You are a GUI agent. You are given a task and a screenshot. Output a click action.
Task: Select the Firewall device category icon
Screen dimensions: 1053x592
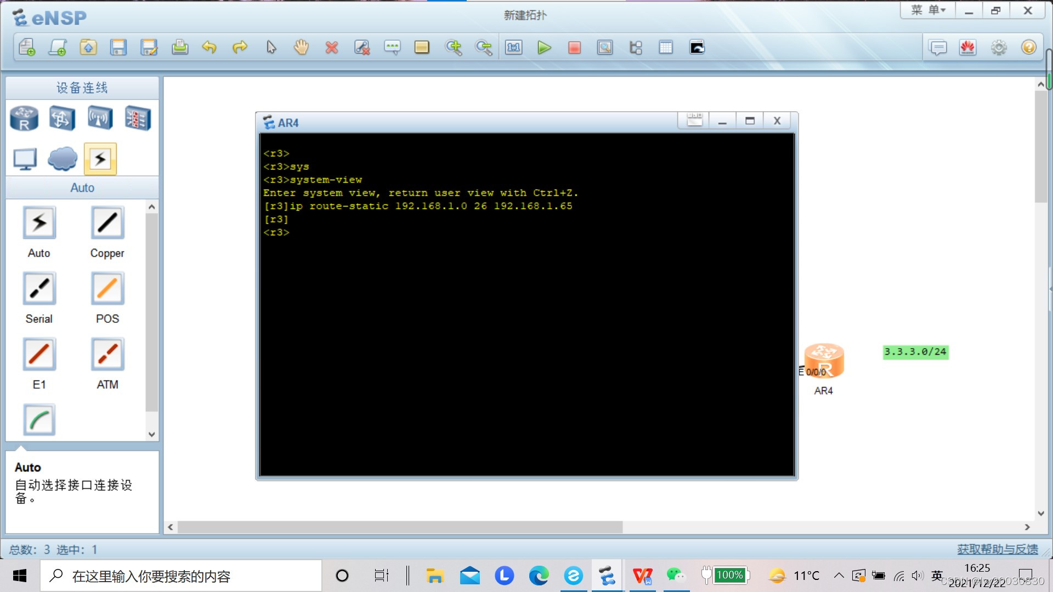point(137,118)
